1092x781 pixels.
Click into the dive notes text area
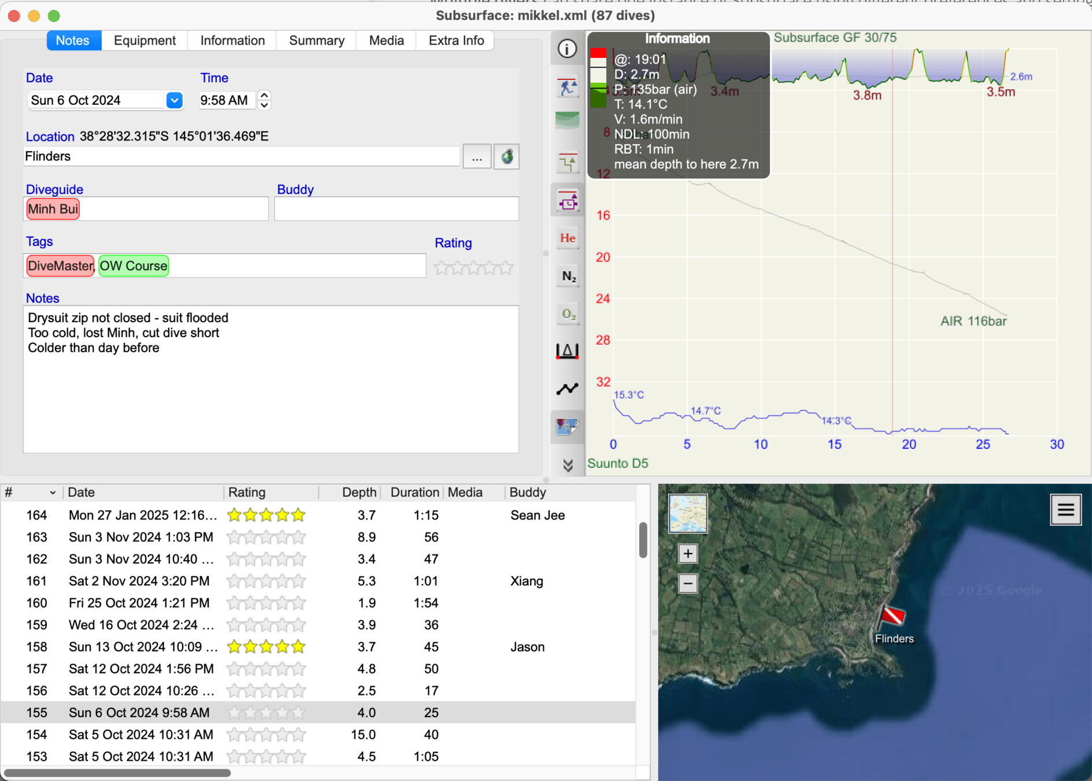click(271, 379)
